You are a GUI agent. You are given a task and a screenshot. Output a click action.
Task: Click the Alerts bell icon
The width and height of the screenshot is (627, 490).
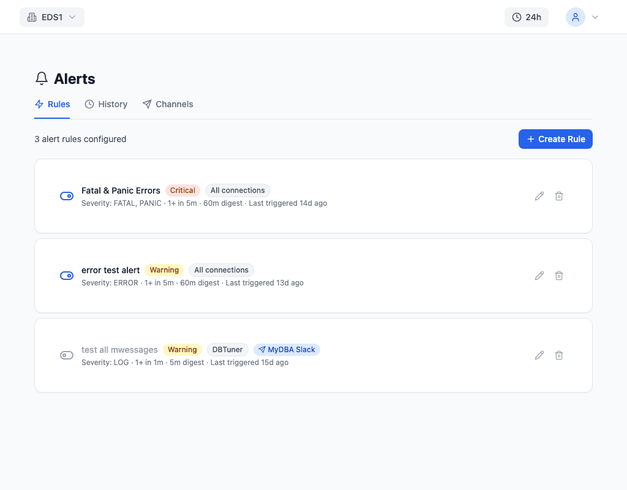[42, 78]
